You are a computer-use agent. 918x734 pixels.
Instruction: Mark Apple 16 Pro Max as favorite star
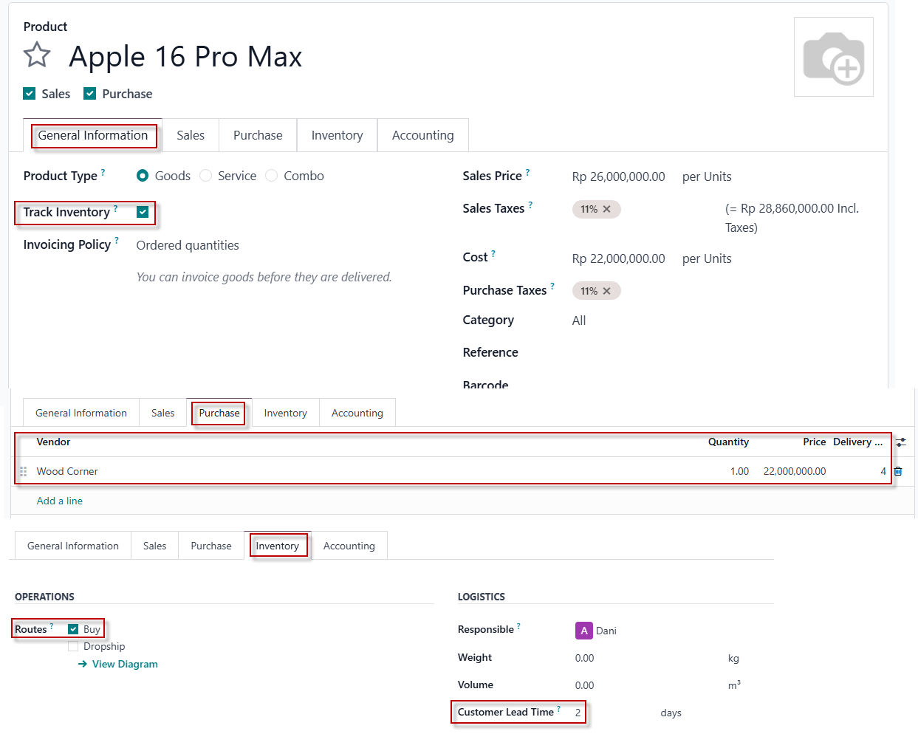tap(37, 55)
